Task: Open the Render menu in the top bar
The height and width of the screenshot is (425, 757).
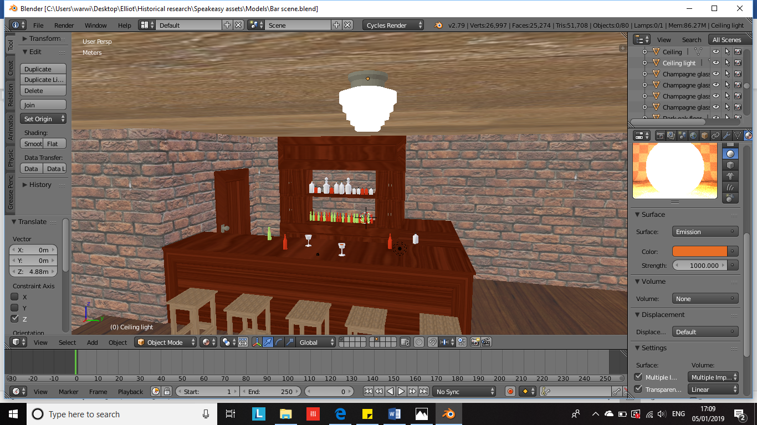Action: pos(64,25)
